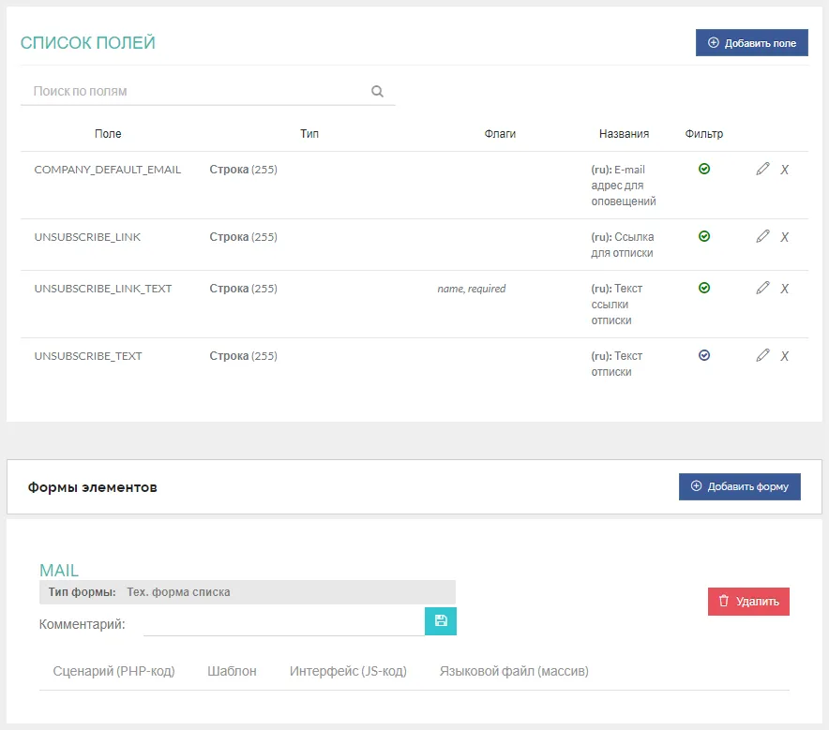Viewport: 829px width, 730px height.
Task: Click the red Удалить button
Action: coord(748,602)
